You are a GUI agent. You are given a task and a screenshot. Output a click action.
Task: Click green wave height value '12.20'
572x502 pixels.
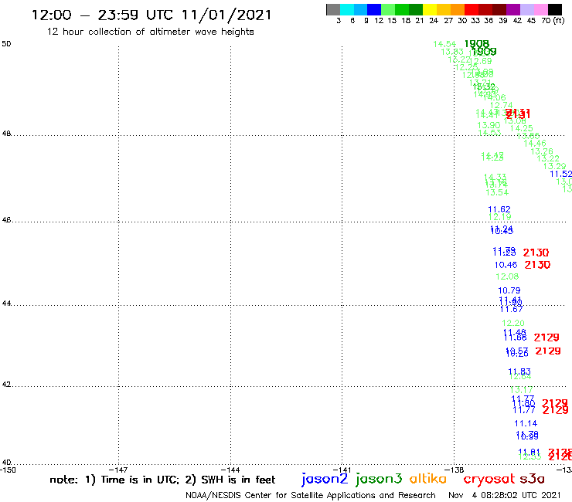(513, 323)
